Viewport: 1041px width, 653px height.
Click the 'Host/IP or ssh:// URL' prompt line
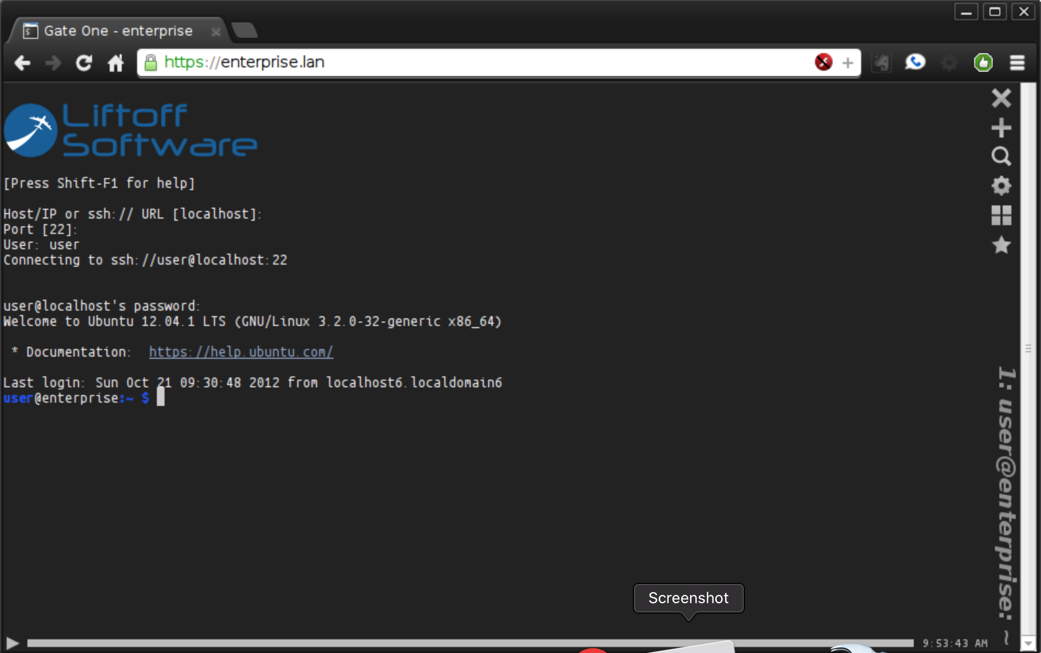[x=133, y=214]
